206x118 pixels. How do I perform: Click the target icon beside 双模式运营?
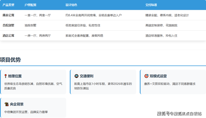(146, 76)
